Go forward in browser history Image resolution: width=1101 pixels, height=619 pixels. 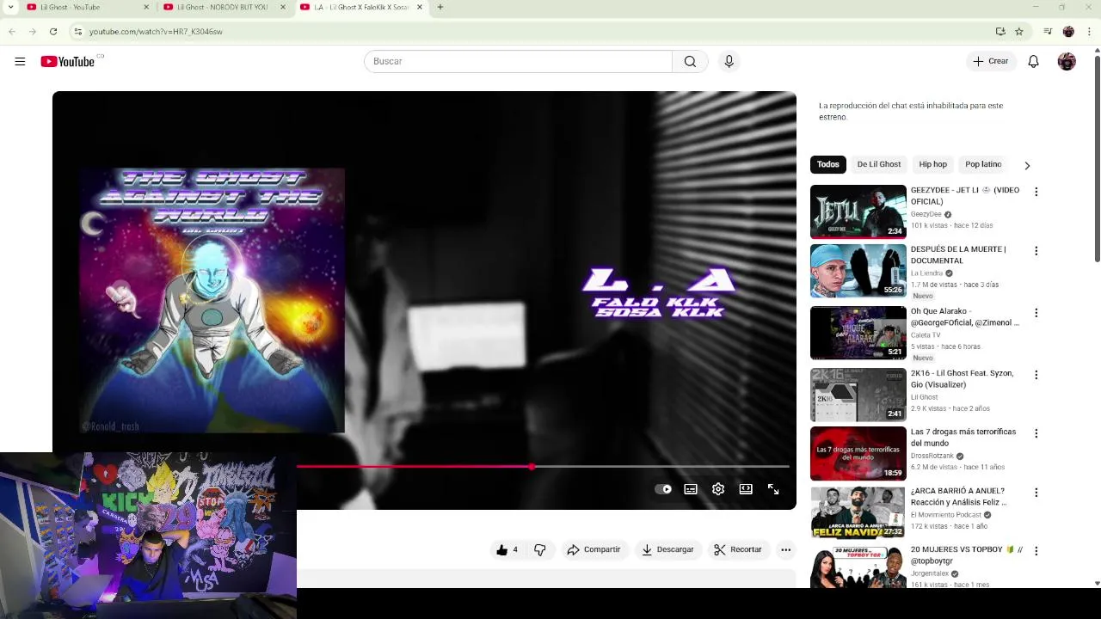[33, 31]
